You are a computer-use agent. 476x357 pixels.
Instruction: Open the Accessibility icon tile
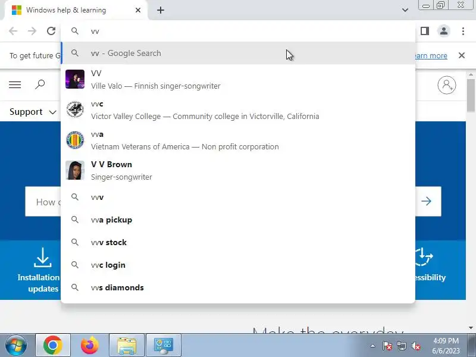[424, 257]
